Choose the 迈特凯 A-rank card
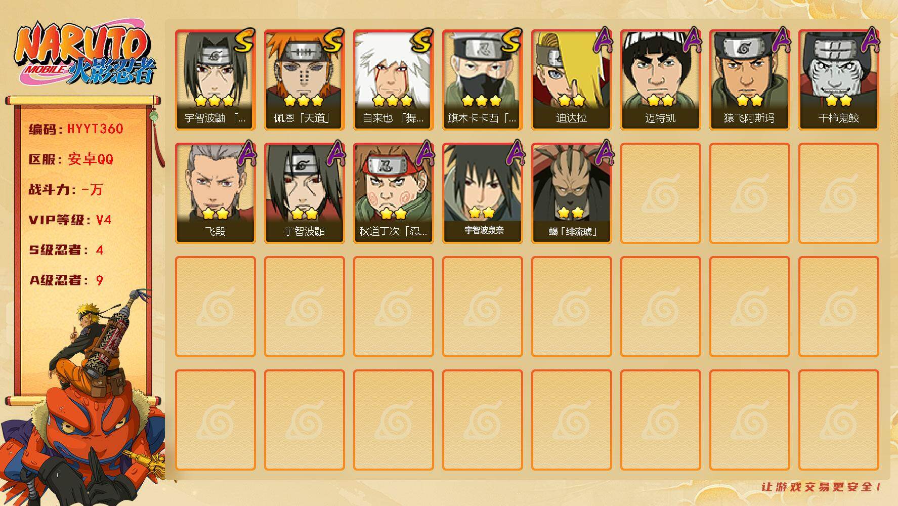 tap(660, 80)
